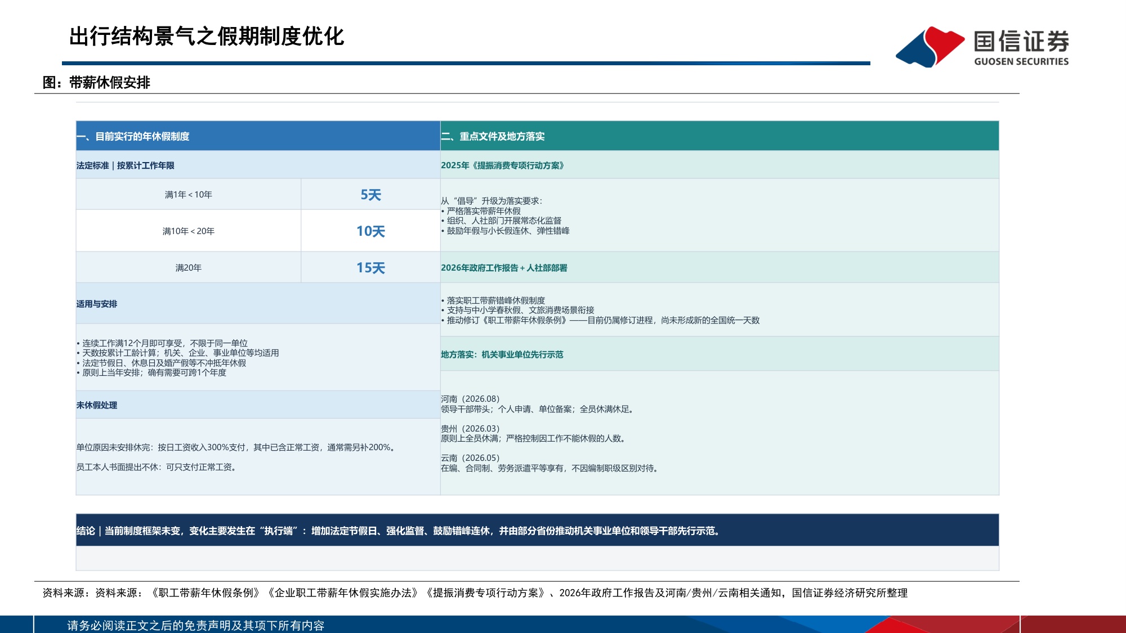Click bullet 鼓励年假与小长假连休、弹性错峰
The height and width of the screenshot is (633, 1126).
click(506, 231)
